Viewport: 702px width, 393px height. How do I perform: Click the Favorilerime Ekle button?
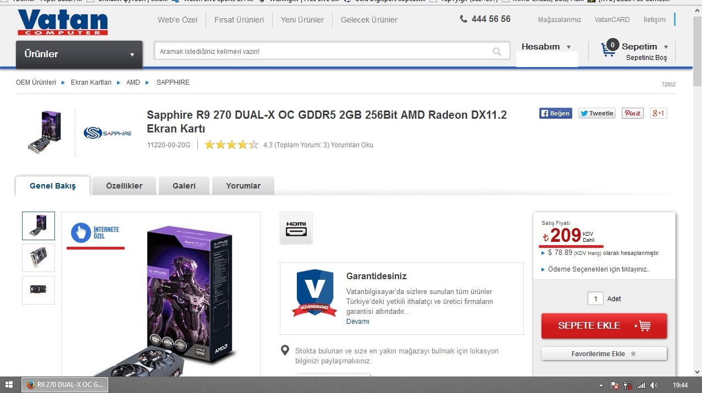point(604,353)
